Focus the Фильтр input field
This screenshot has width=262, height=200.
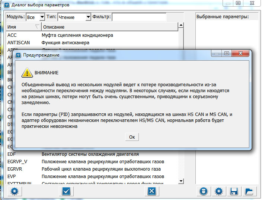(x=139, y=17)
